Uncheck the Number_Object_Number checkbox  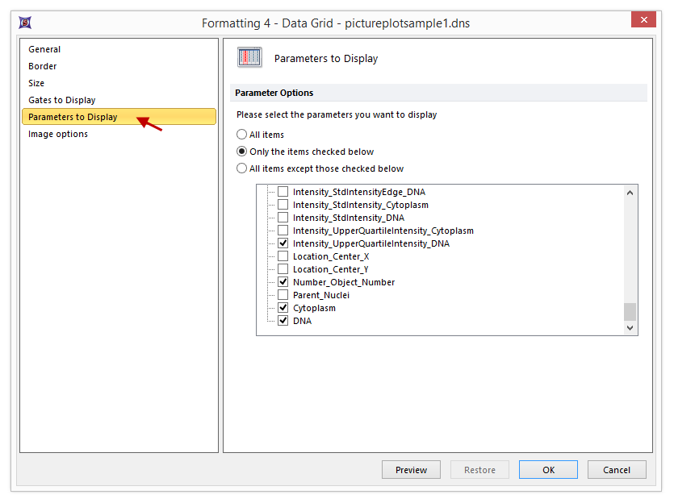point(283,282)
